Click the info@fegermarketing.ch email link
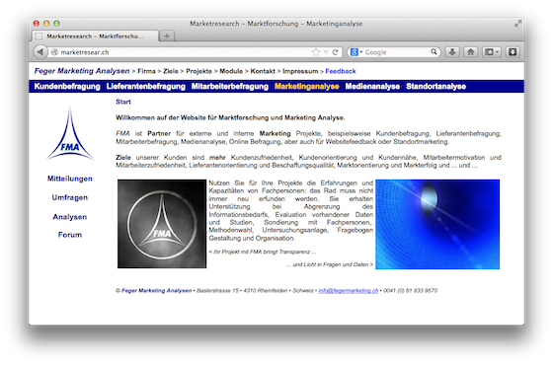553x365 pixels. point(348,291)
